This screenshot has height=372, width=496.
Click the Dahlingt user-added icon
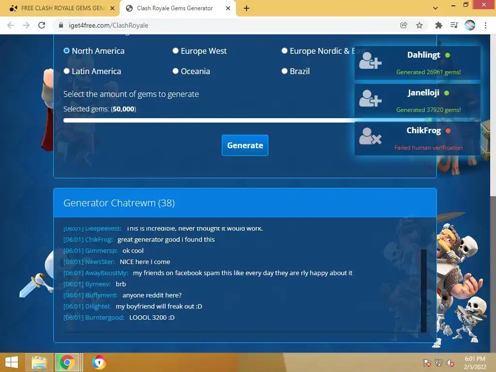click(x=370, y=61)
